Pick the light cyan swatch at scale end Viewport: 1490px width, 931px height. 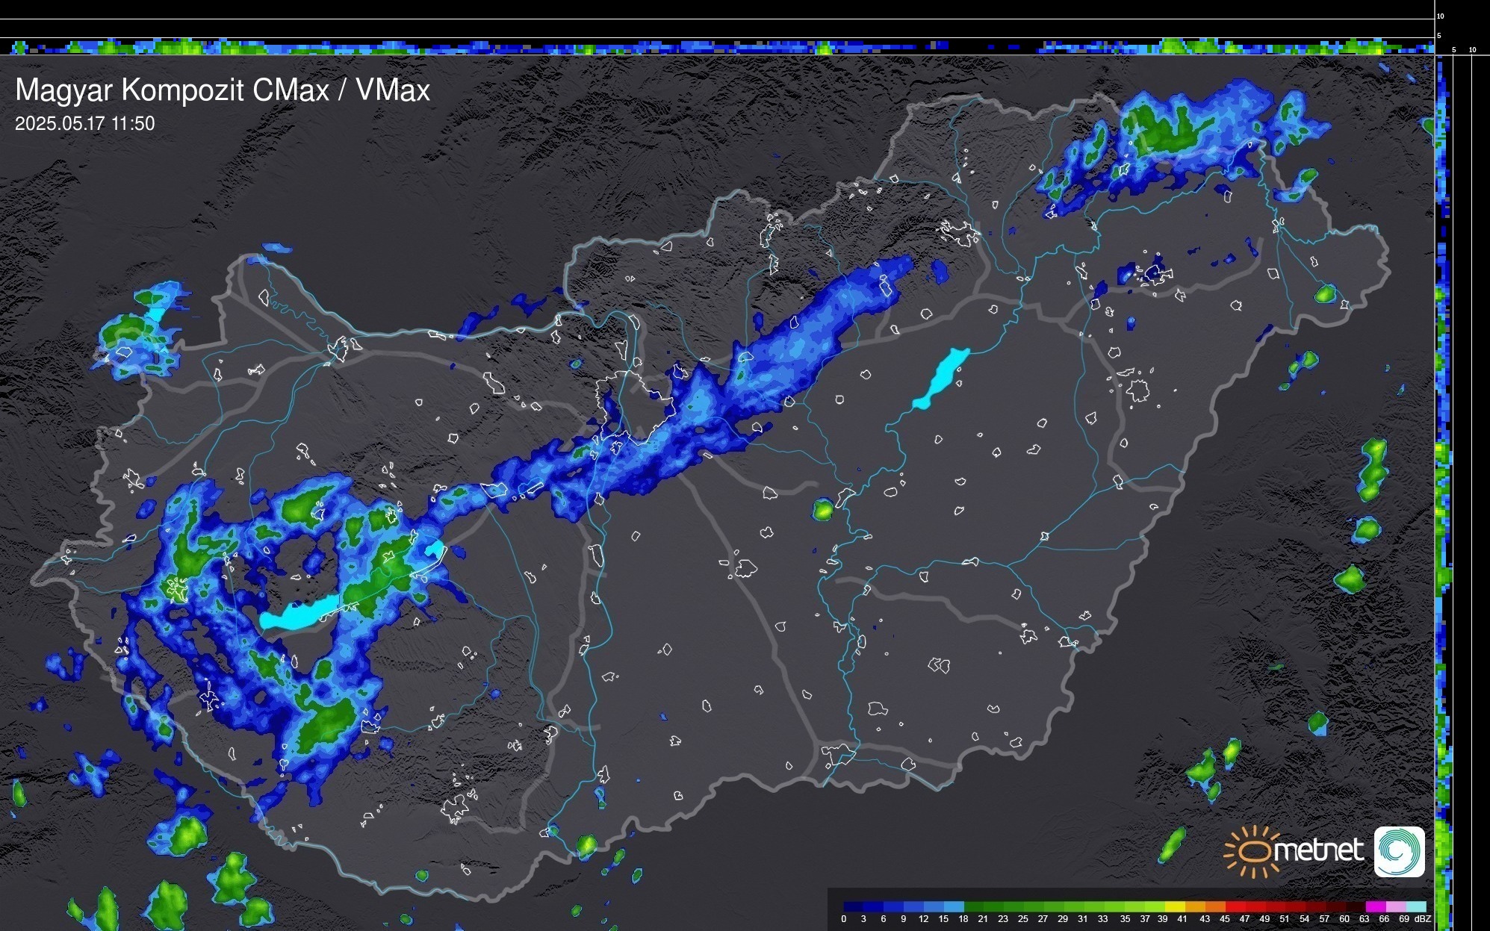pyautogui.click(x=1416, y=906)
